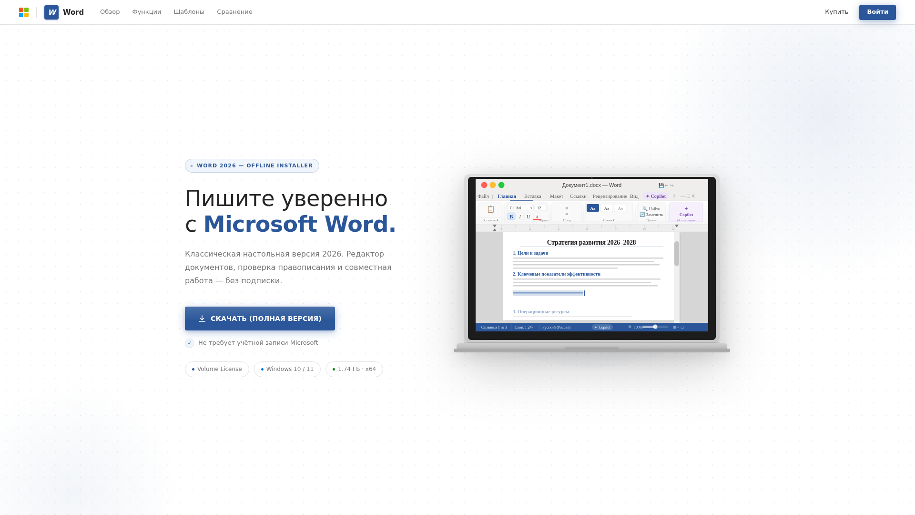Open the Обзор nav link

110,12
